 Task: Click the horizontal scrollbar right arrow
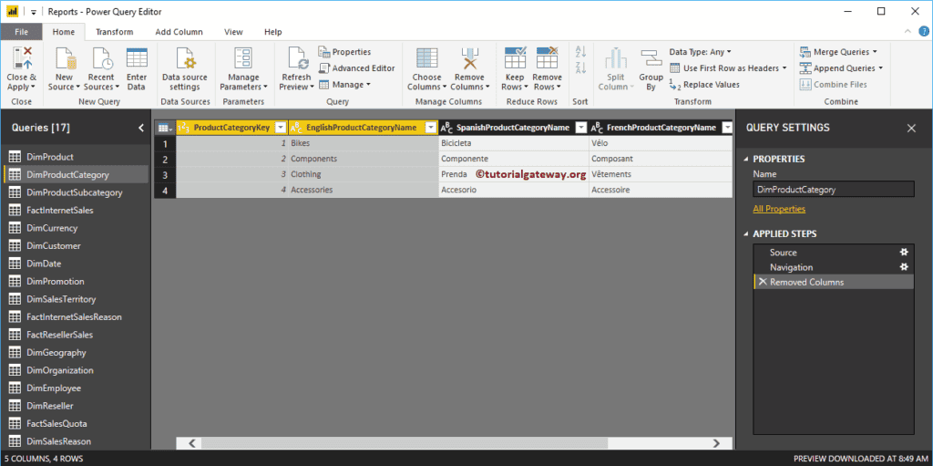pyautogui.click(x=716, y=443)
